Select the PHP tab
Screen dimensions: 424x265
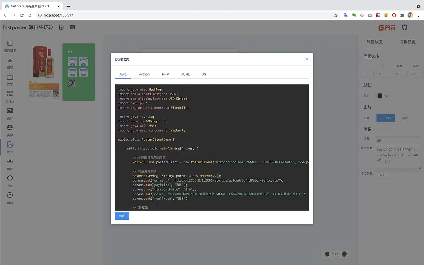click(x=165, y=74)
